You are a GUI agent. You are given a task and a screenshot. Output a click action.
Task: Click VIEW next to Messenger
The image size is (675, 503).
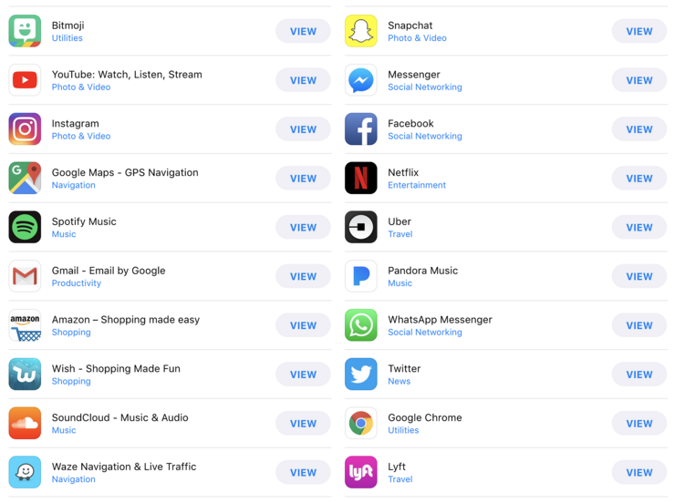pyautogui.click(x=639, y=80)
